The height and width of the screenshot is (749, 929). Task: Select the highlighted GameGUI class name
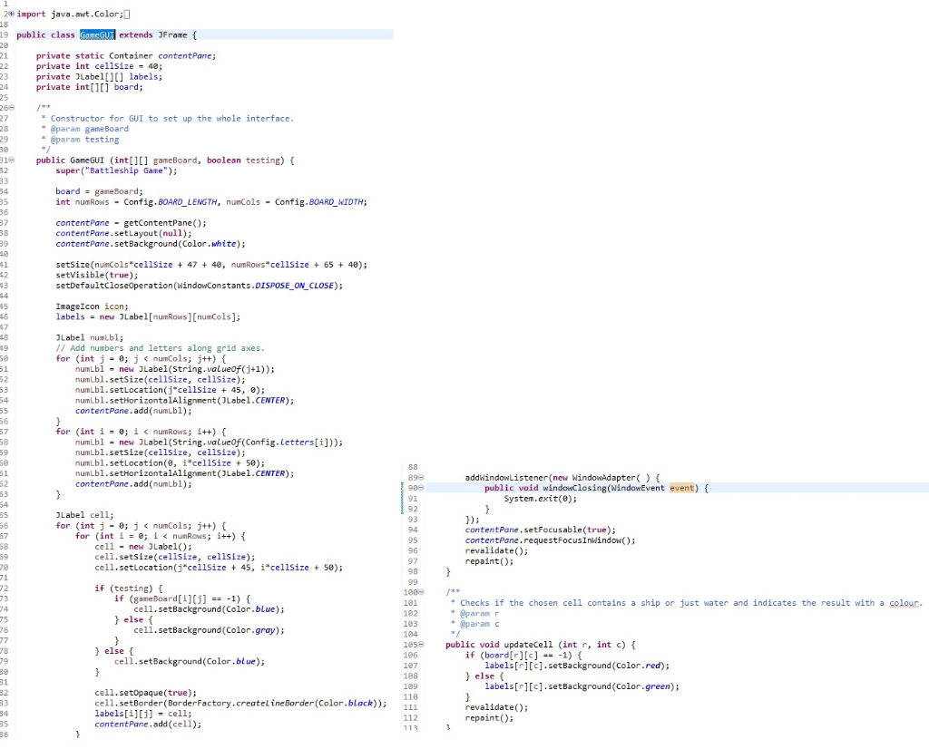(97, 34)
